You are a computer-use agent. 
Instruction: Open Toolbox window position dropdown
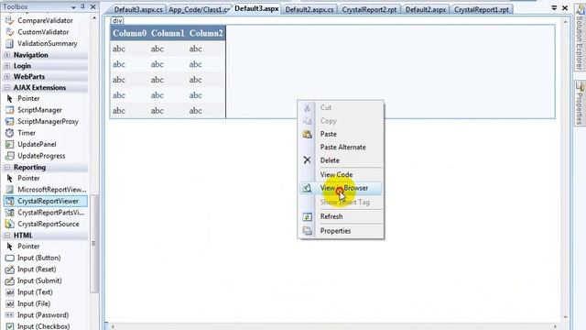(73, 7)
